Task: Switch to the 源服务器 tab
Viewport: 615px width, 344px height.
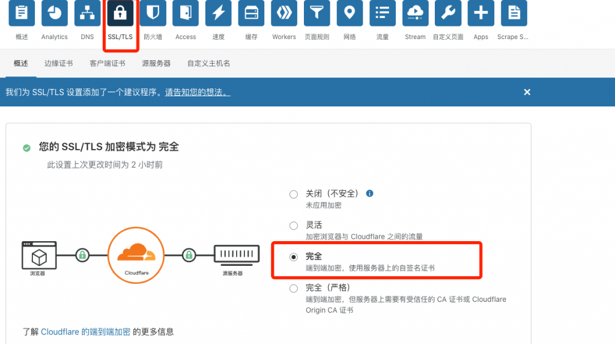Action: point(156,63)
